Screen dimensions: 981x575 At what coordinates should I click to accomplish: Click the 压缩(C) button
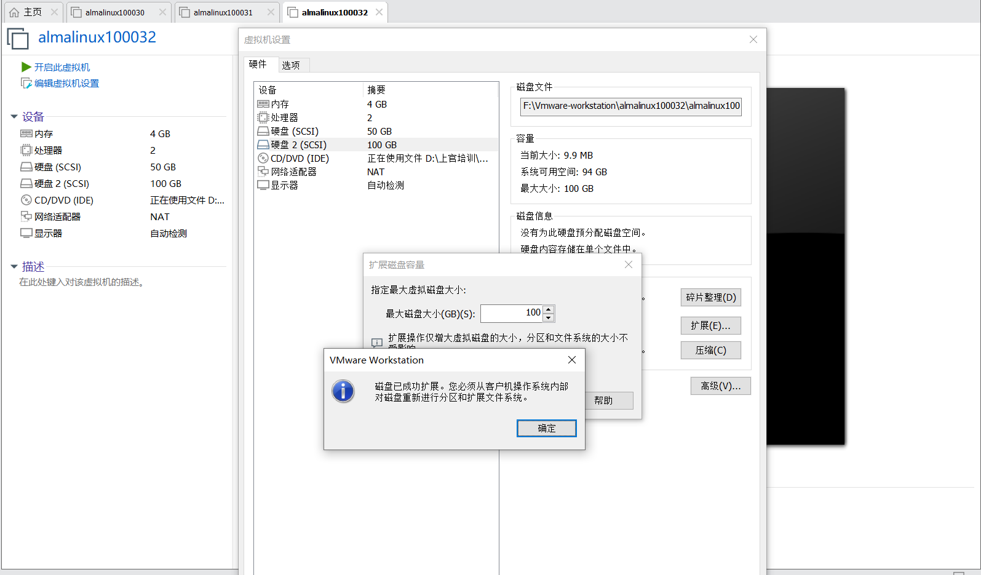[711, 350]
